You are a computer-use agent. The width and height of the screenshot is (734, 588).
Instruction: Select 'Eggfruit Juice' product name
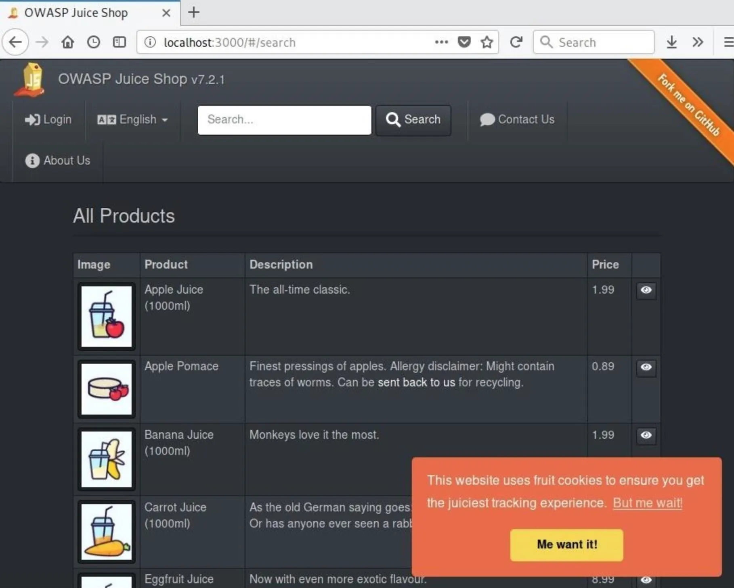point(179,579)
